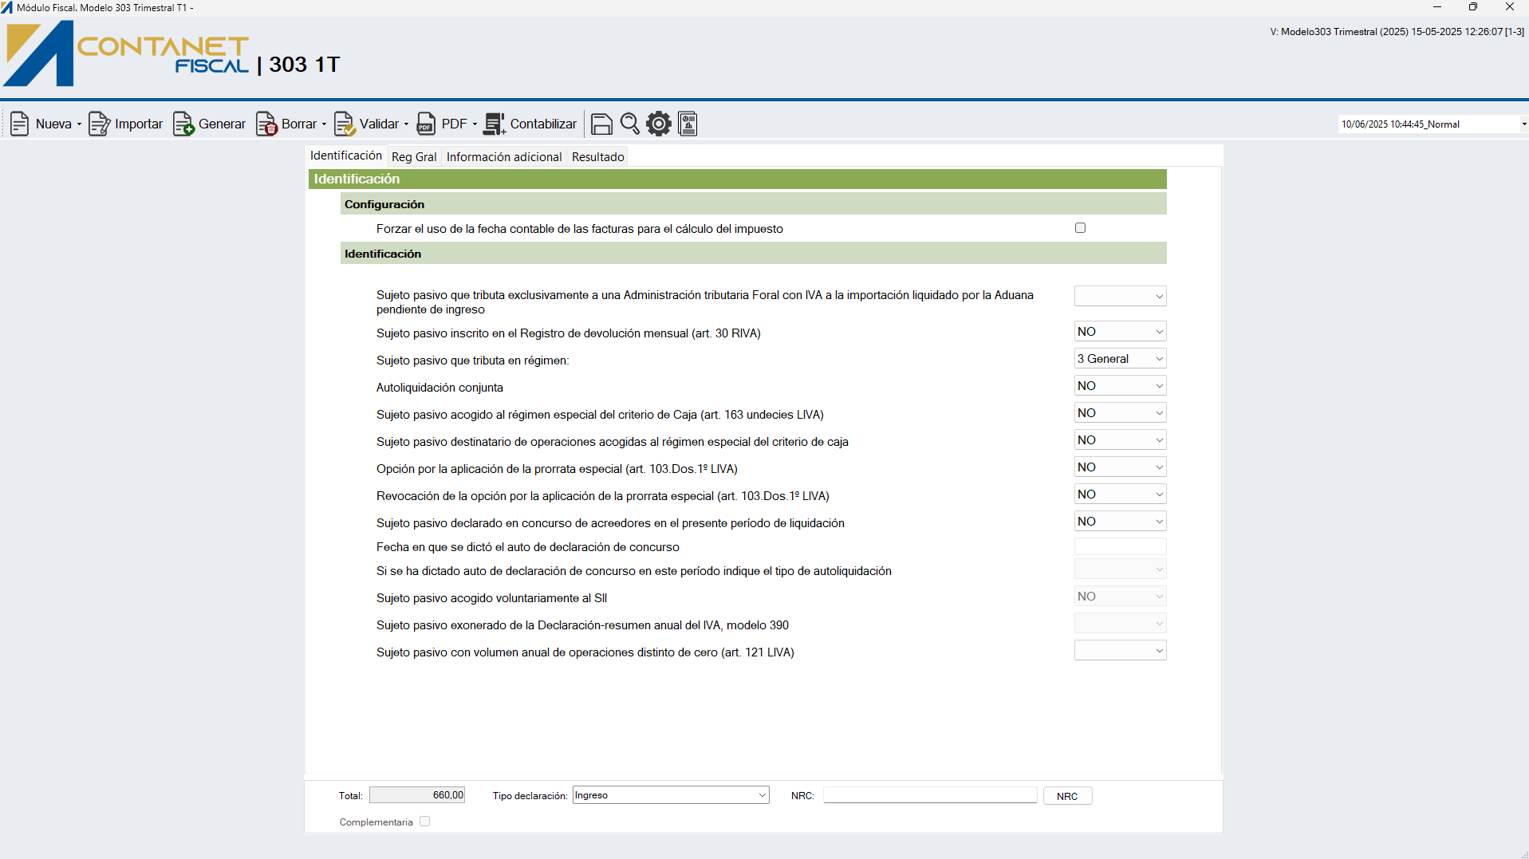Image resolution: width=1529 pixels, height=859 pixels.
Task: Open the Borrar dropdown arrow
Action: point(324,124)
